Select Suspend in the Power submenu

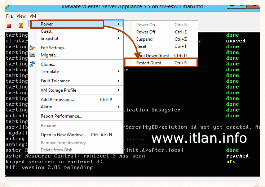coord(144,39)
